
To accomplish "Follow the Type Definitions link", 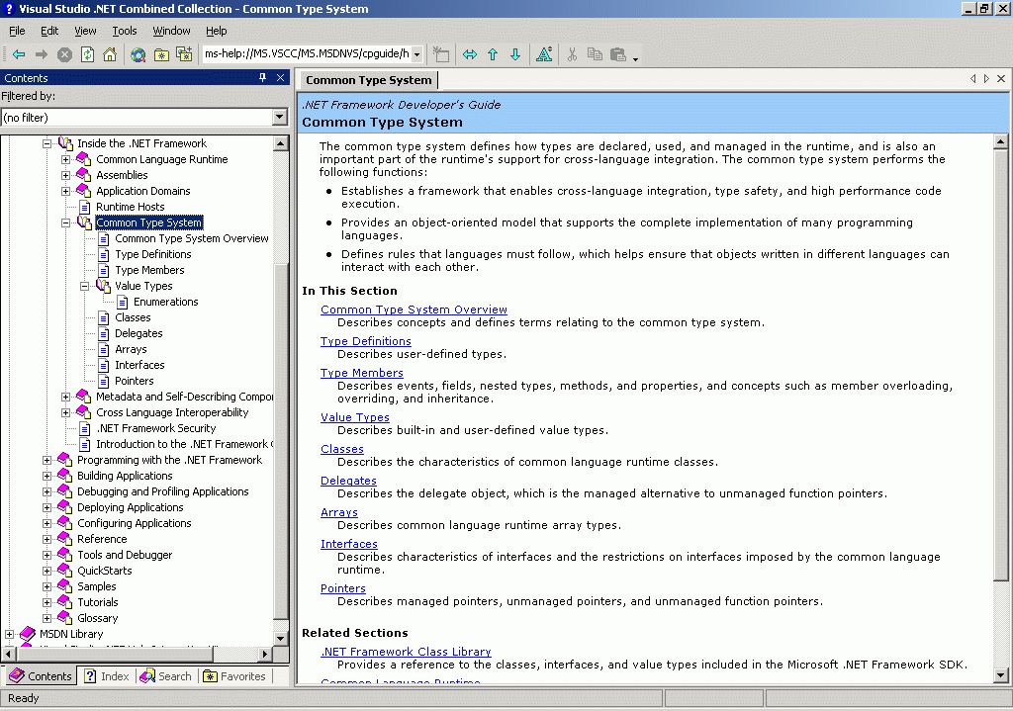I will (366, 341).
